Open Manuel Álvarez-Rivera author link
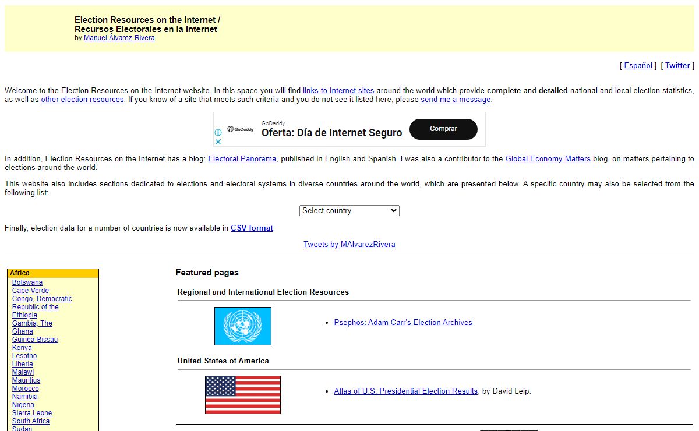This screenshot has width=699, height=431. [x=119, y=38]
